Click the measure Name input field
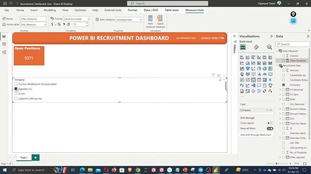 (33, 19)
